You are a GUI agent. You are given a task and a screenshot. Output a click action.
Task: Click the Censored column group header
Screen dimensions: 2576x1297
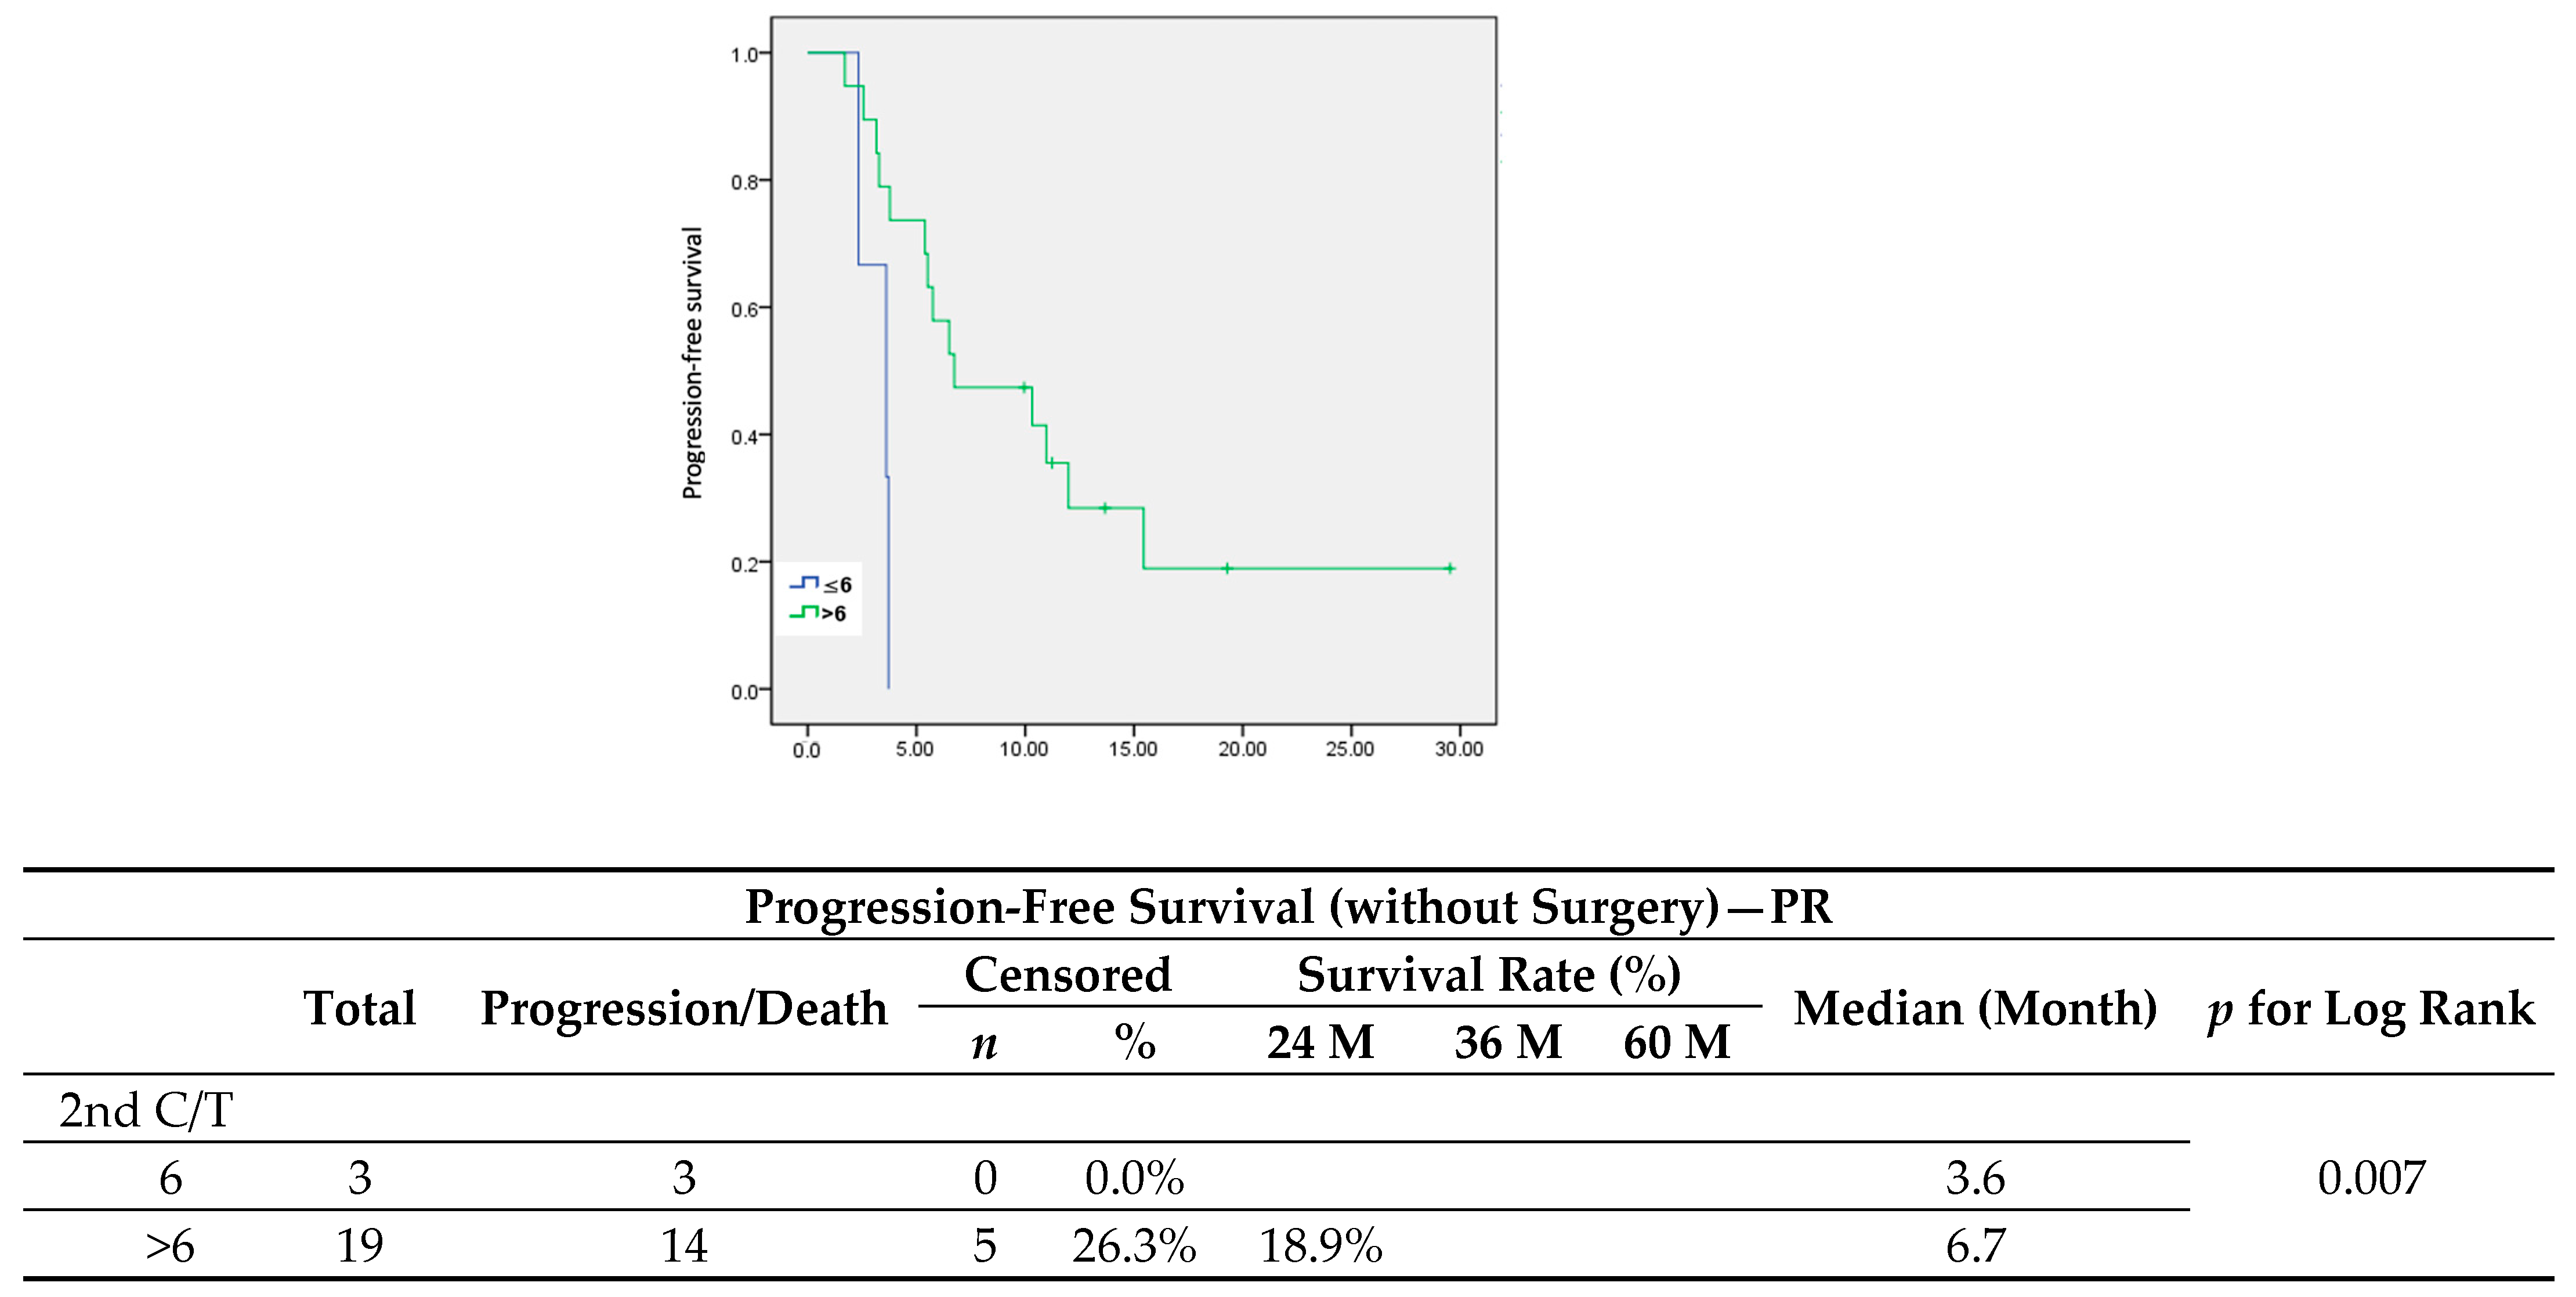pos(1067,975)
